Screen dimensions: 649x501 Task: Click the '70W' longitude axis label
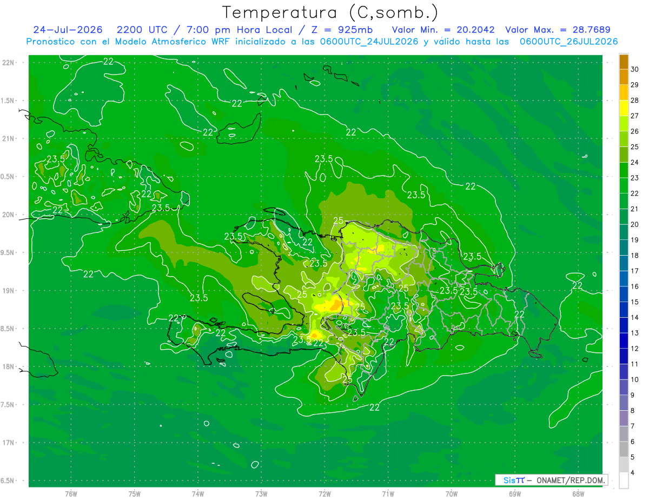(451, 493)
